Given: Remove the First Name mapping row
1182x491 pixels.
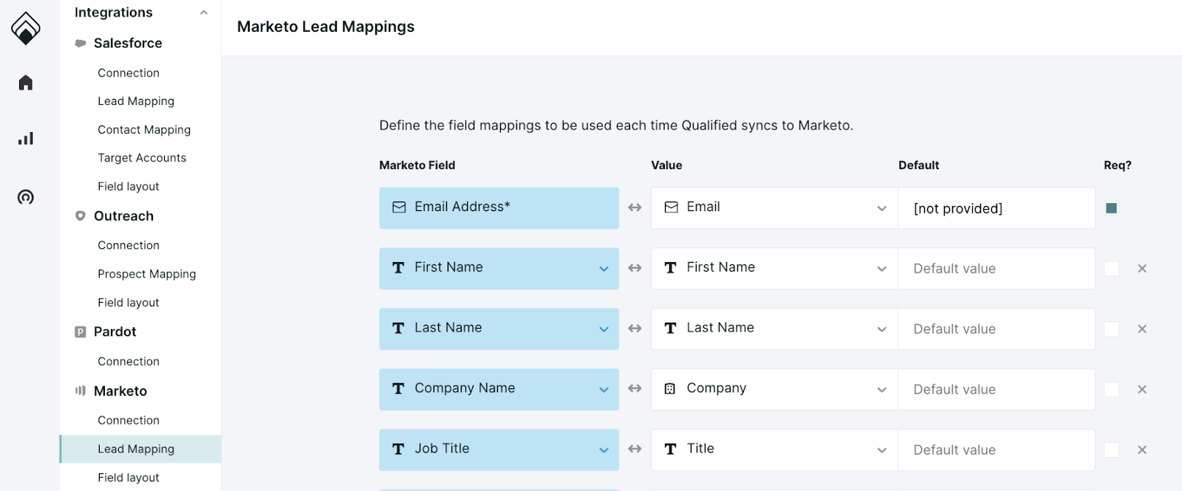Looking at the screenshot, I should coord(1142,269).
